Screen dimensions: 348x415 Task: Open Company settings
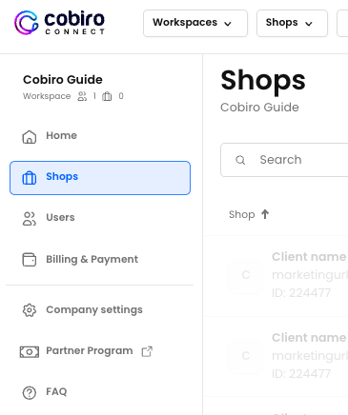click(94, 309)
